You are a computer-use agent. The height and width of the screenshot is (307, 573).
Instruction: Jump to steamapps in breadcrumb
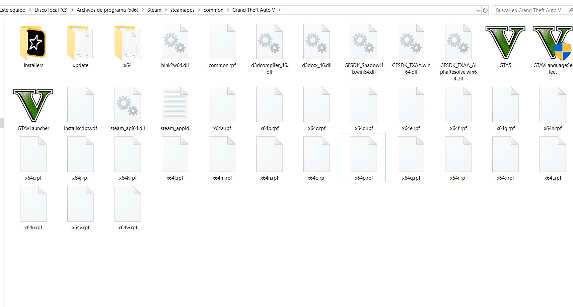tap(182, 10)
